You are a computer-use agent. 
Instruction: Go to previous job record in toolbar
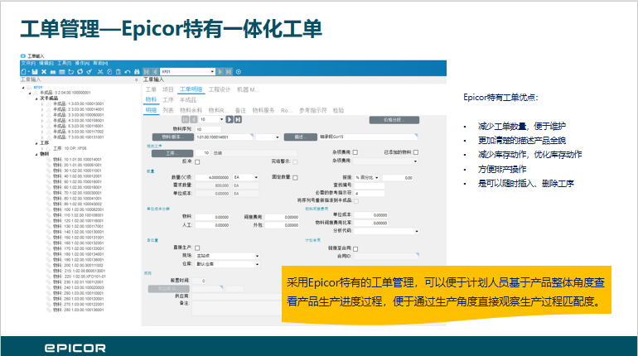coord(155,71)
